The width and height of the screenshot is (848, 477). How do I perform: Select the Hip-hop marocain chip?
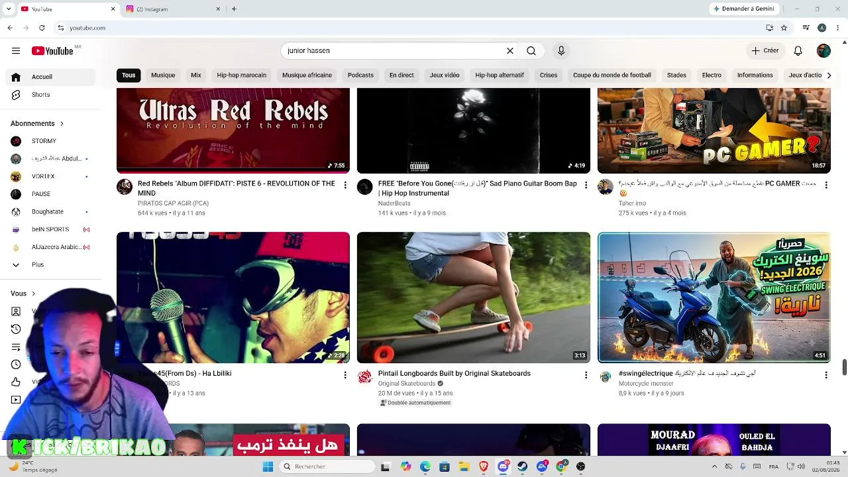pyautogui.click(x=242, y=76)
